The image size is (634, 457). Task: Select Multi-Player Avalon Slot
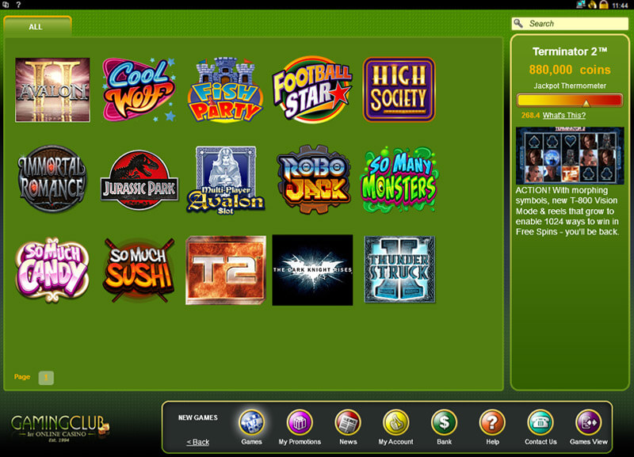pos(226,180)
